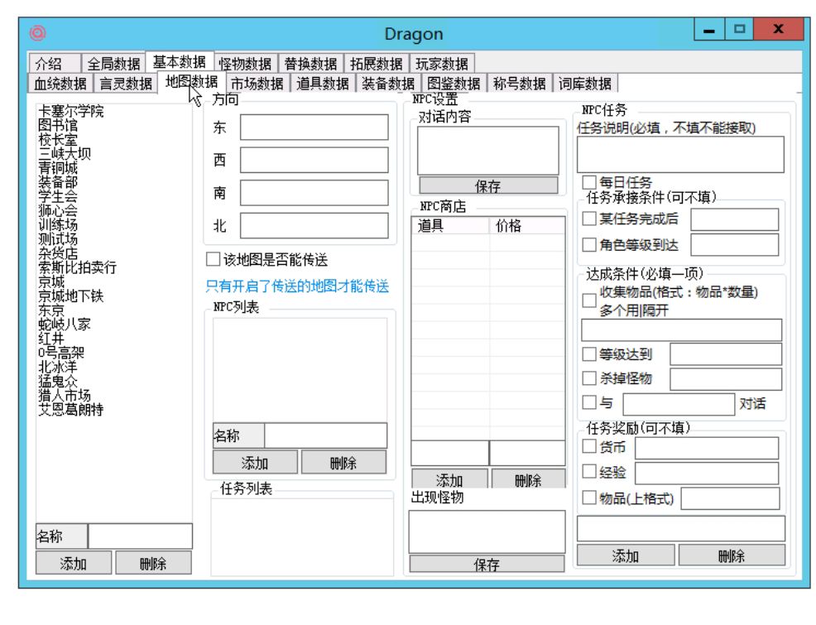Viewport: 816px width, 625px height.
Task: Switch to 道具数据 sub-tab
Action: point(323,84)
